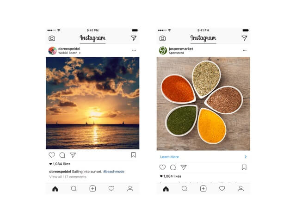Go to Home tab on left phone
The height and width of the screenshot is (222, 296).
point(55,189)
